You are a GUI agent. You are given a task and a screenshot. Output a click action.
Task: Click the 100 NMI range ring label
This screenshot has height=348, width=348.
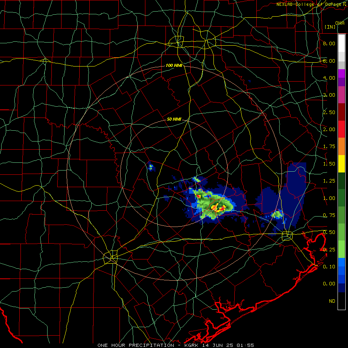174,65
